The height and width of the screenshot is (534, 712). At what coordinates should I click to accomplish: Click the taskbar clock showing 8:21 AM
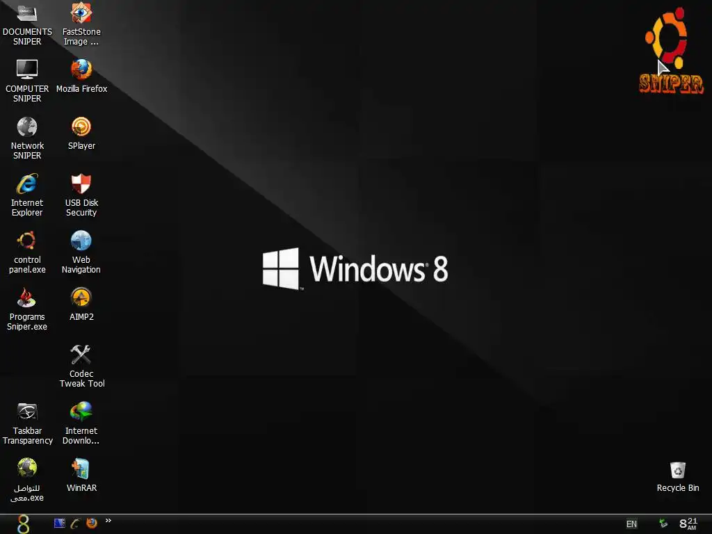688,524
